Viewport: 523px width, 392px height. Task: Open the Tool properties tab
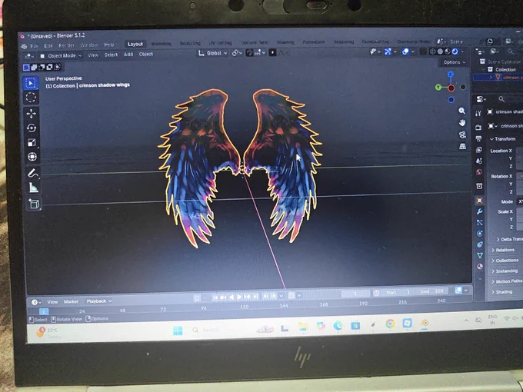click(478, 114)
